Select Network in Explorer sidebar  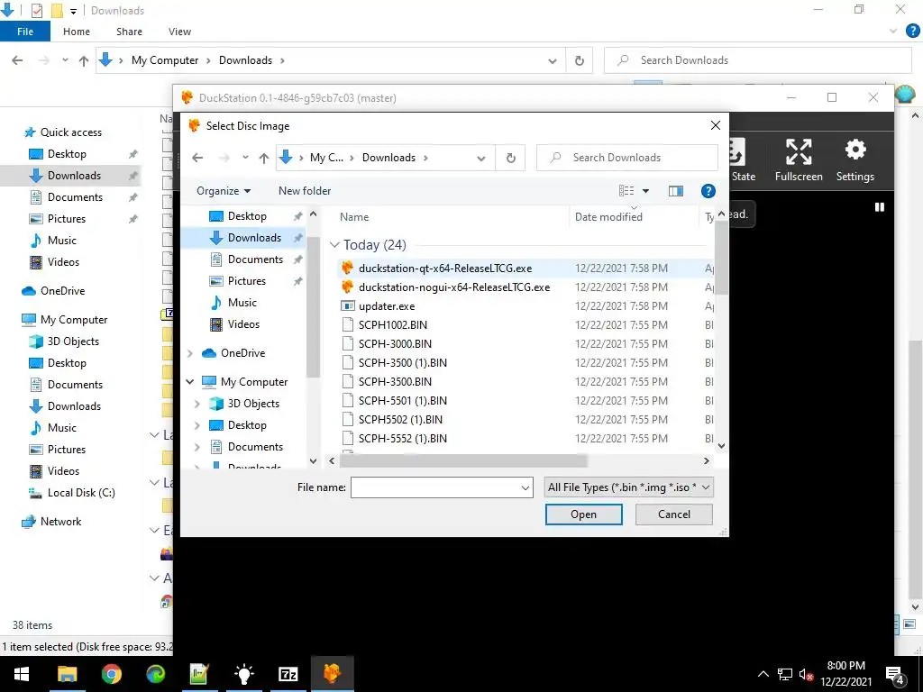pyautogui.click(x=60, y=522)
